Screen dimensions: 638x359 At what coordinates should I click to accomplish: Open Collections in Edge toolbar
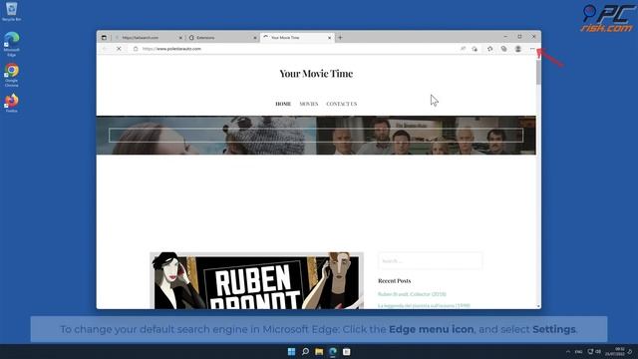click(503, 49)
